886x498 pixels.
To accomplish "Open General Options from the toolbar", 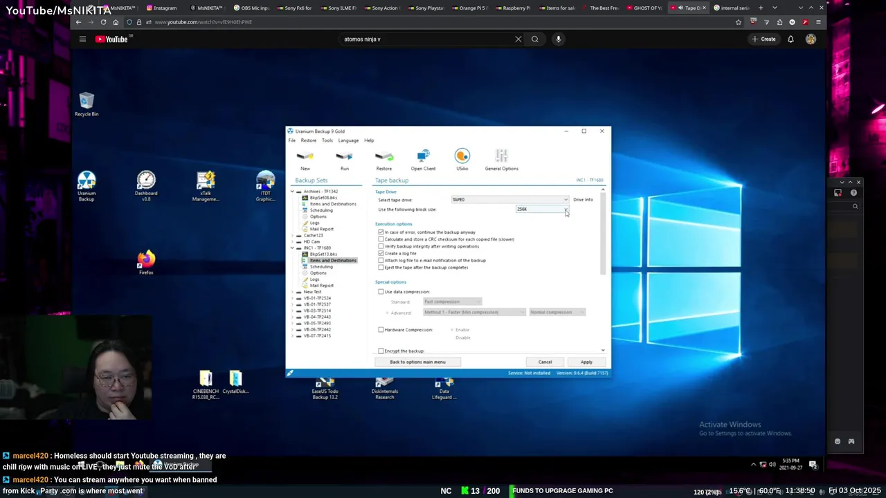I will point(501,160).
